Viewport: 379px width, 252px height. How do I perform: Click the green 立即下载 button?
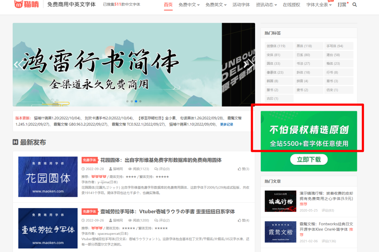[x=308, y=159]
